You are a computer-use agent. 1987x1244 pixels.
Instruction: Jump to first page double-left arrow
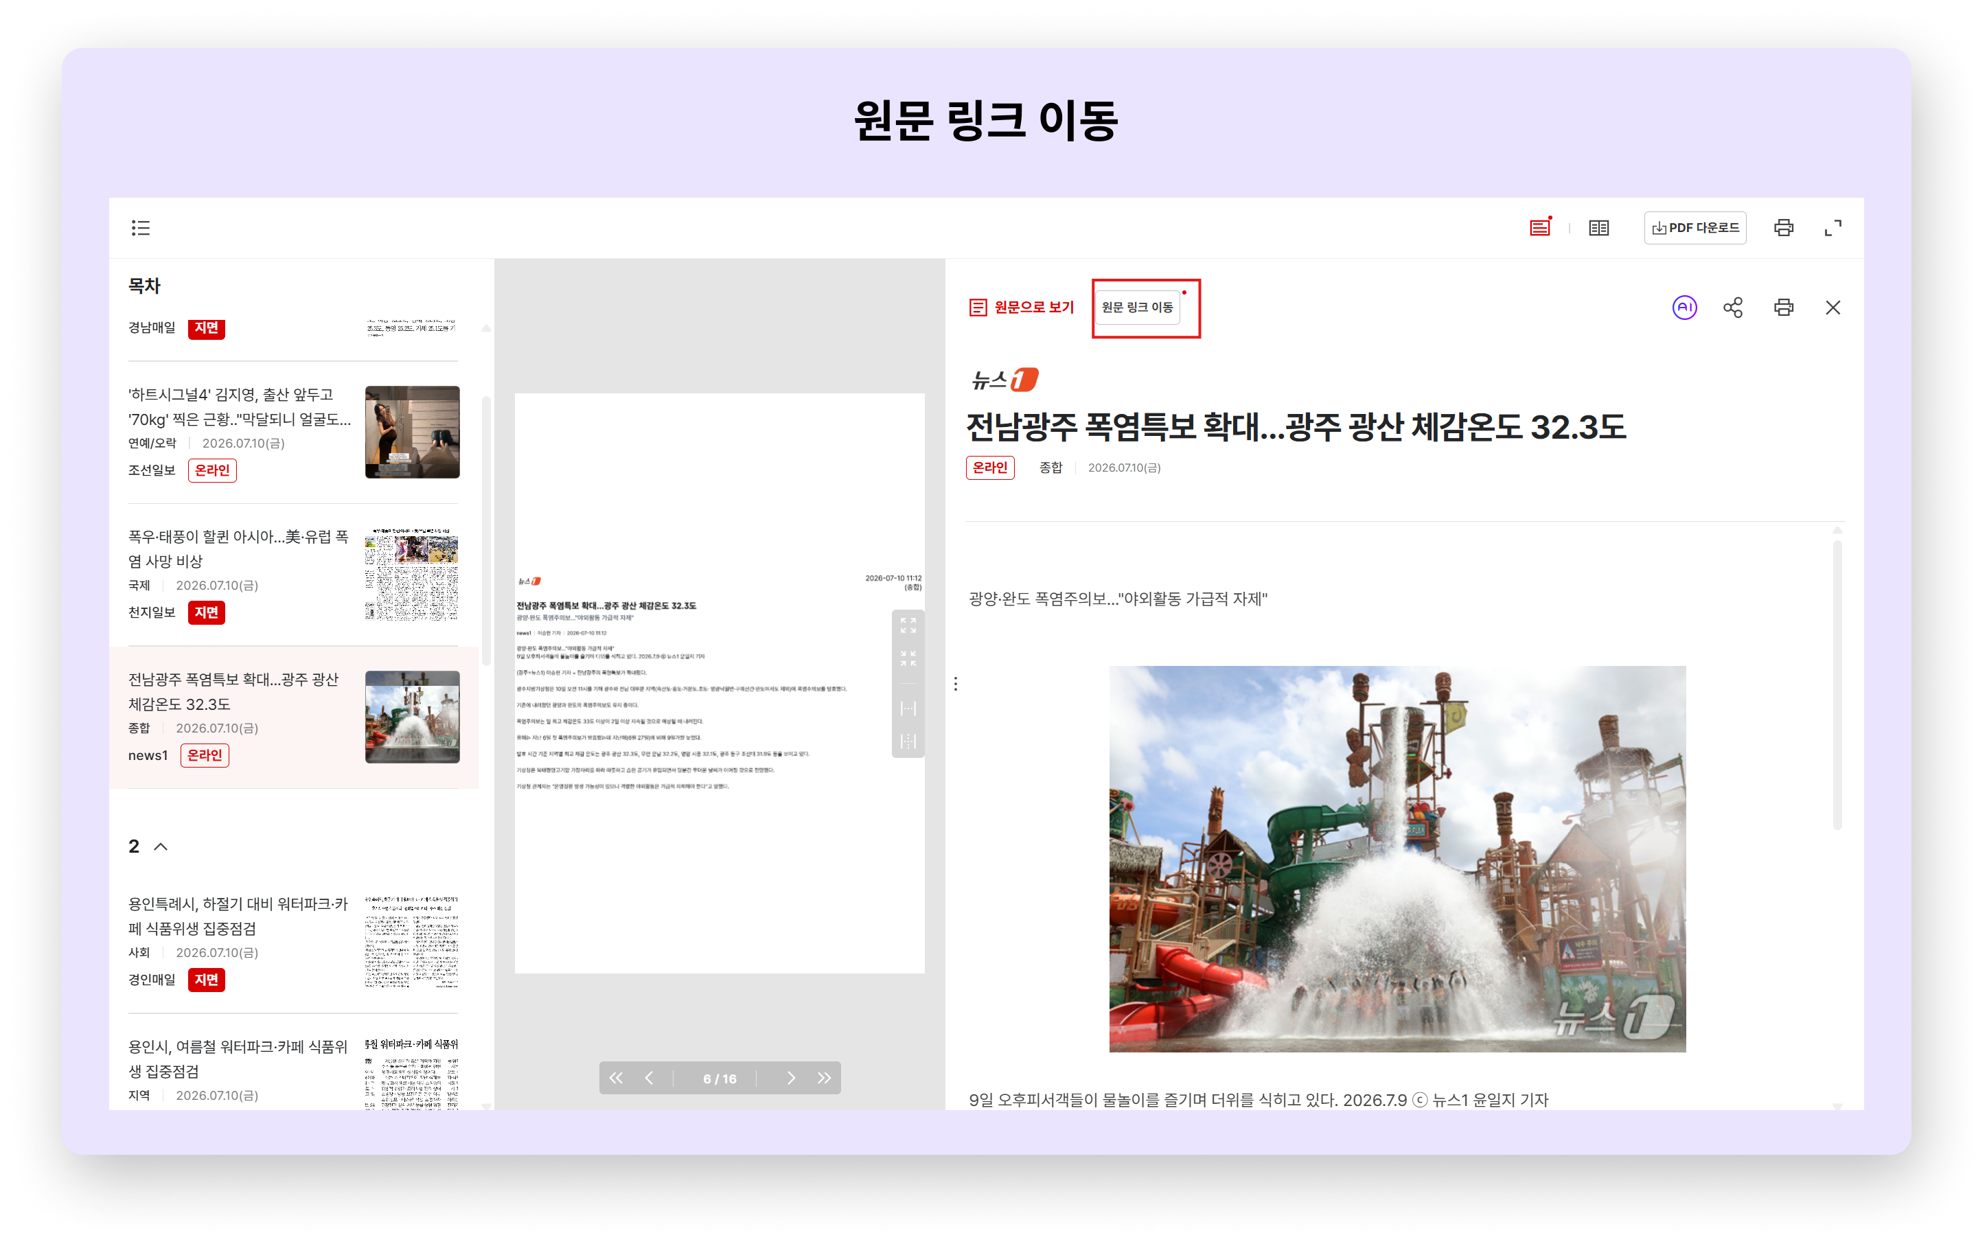pos(615,1078)
